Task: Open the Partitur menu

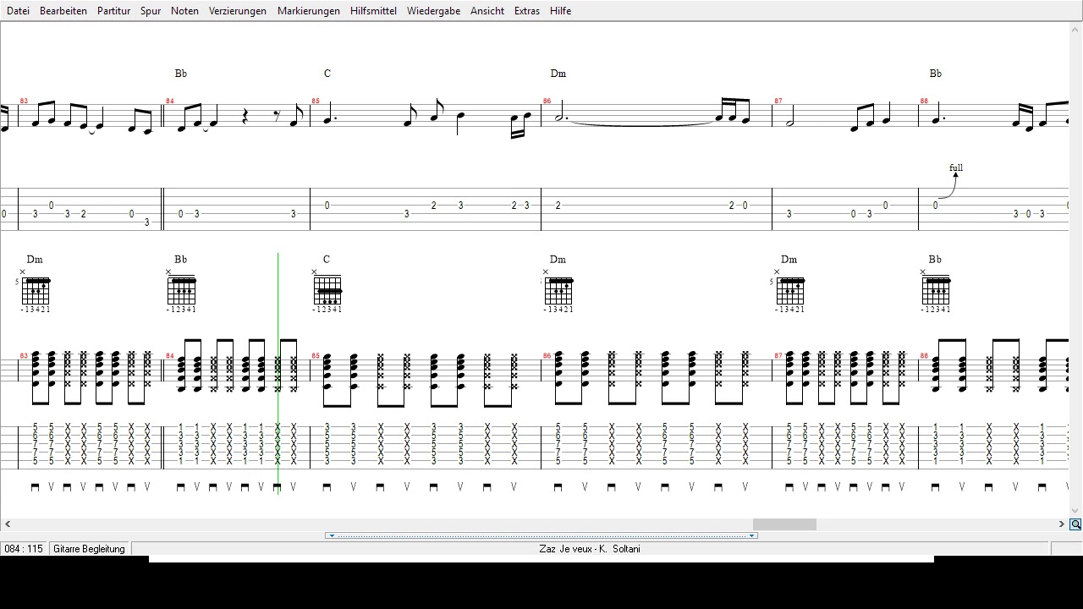Action: tap(113, 11)
